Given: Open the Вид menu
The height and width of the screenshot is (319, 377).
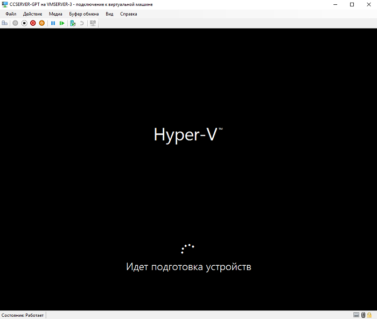Looking at the screenshot, I should click(109, 14).
